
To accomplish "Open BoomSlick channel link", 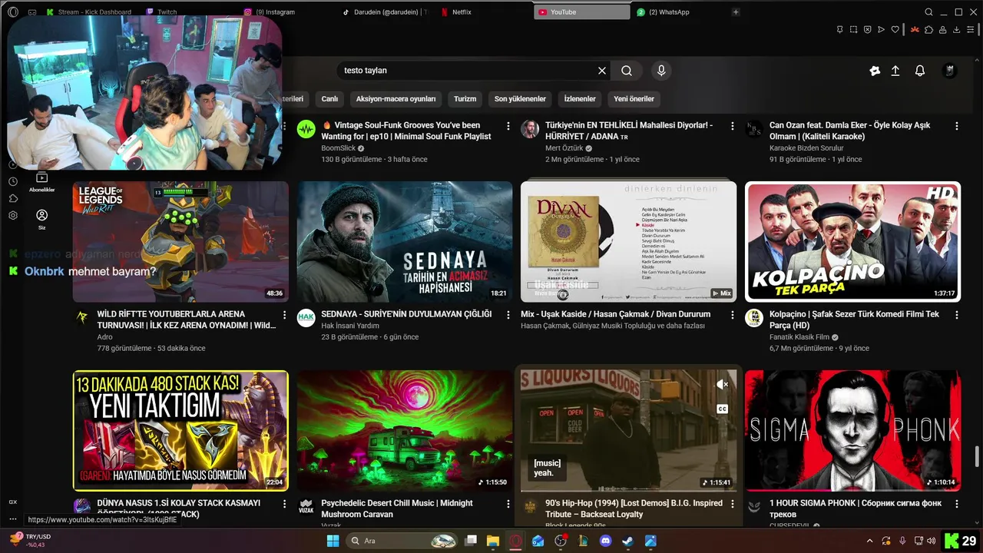I will tap(339, 148).
